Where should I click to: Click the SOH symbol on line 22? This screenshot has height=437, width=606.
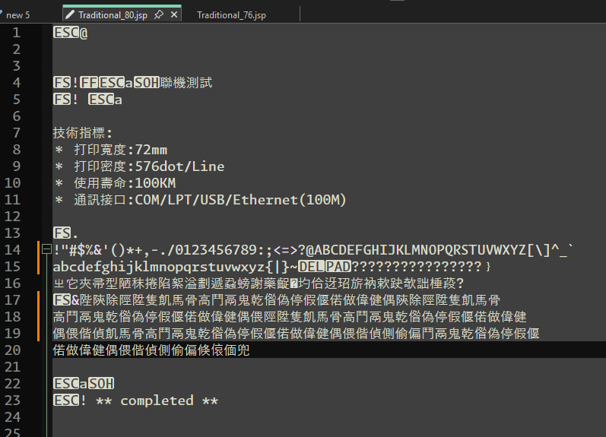pyautogui.click(x=101, y=384)
